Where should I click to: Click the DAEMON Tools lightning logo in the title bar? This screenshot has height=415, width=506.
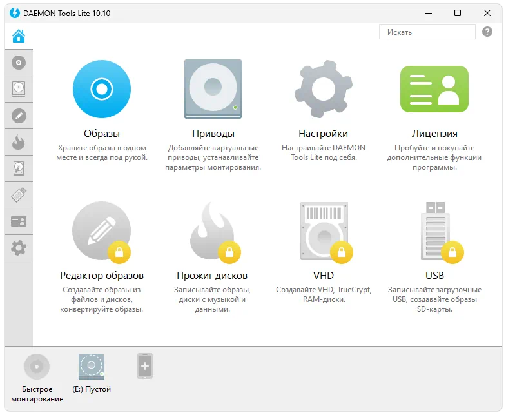pos(15,14)
